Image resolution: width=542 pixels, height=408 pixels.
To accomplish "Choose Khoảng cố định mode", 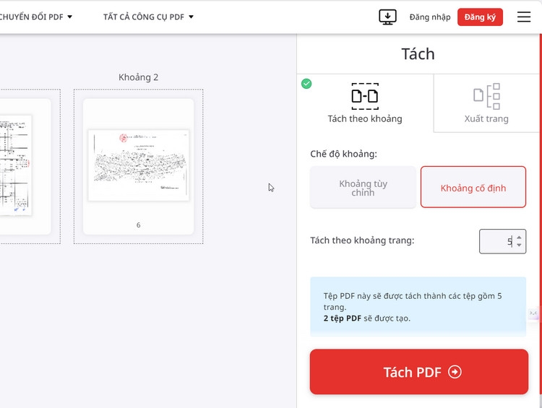I will click(473, 187).
